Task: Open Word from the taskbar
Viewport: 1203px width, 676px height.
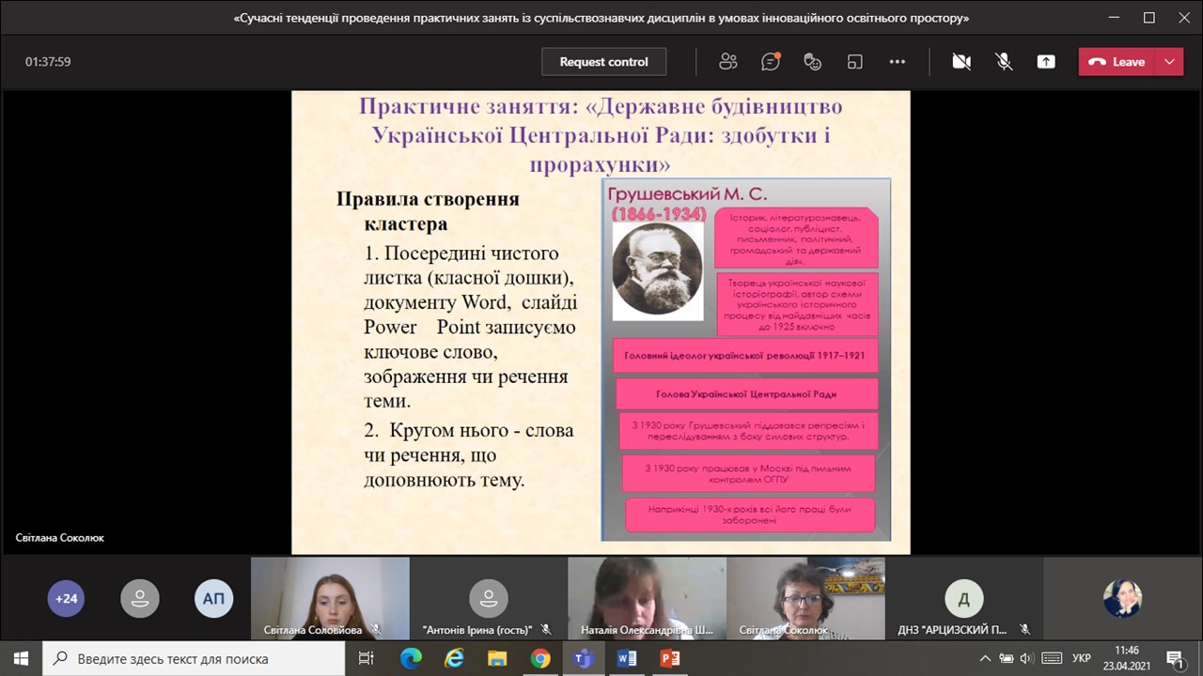Action: (x=627, y=658)
